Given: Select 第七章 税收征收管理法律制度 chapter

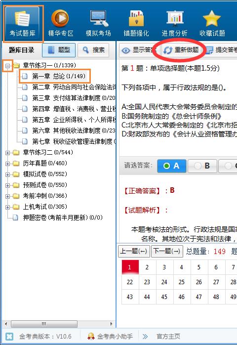Looking at the screenshot, I should pyautogui.click(x=74, y=141).
